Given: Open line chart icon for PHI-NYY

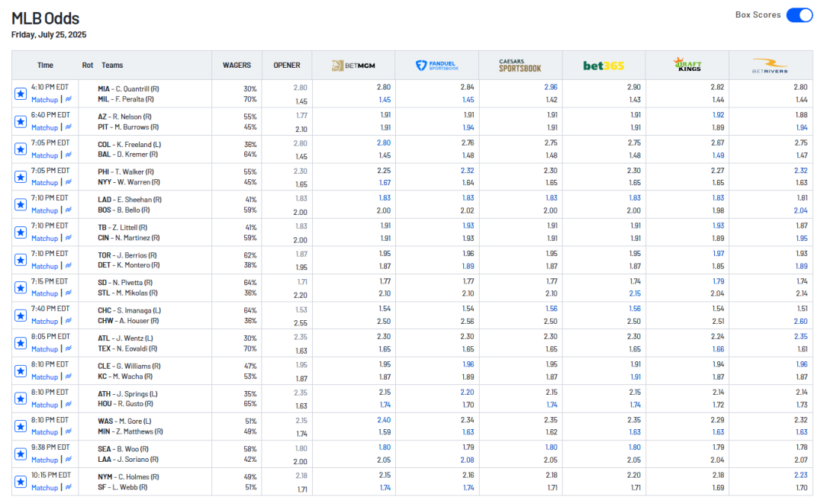Looking at the screenshot, I should pos(69,182).
